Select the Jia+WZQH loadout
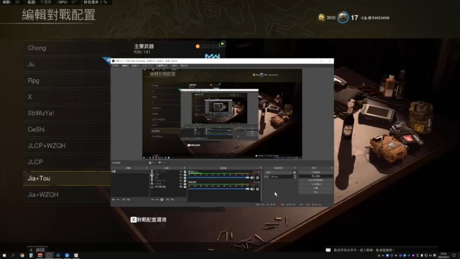 coord(67,195)
